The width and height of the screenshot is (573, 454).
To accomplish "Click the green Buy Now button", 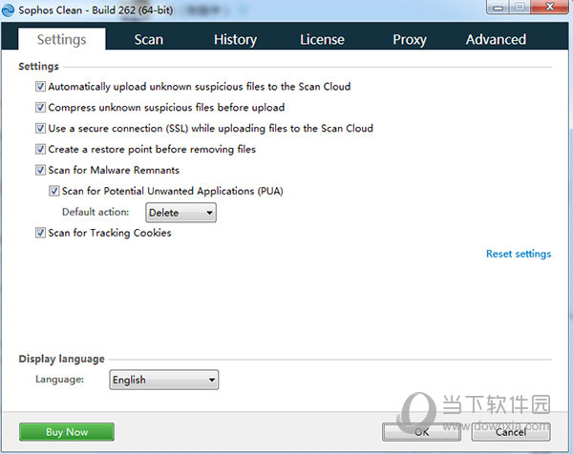I will pyautogui.click(x=67, y=432).
